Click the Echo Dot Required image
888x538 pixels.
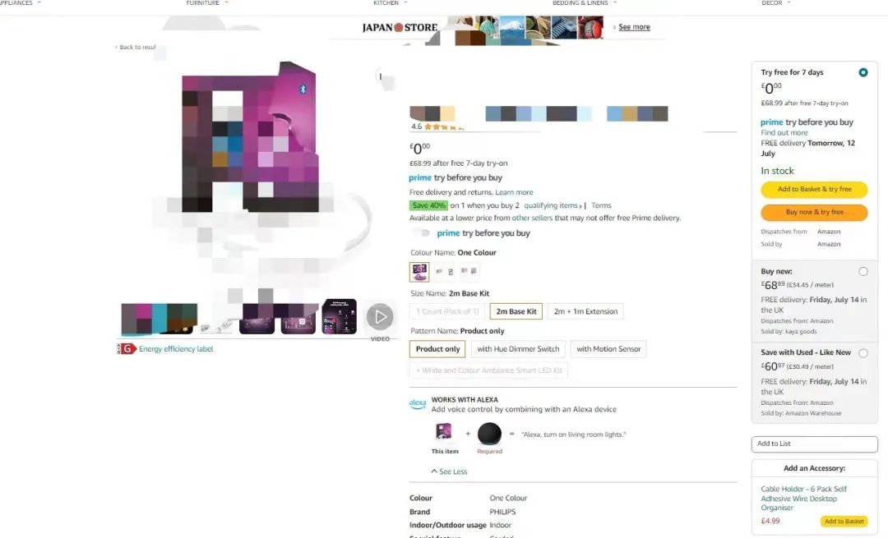click(x=489, y=434)
